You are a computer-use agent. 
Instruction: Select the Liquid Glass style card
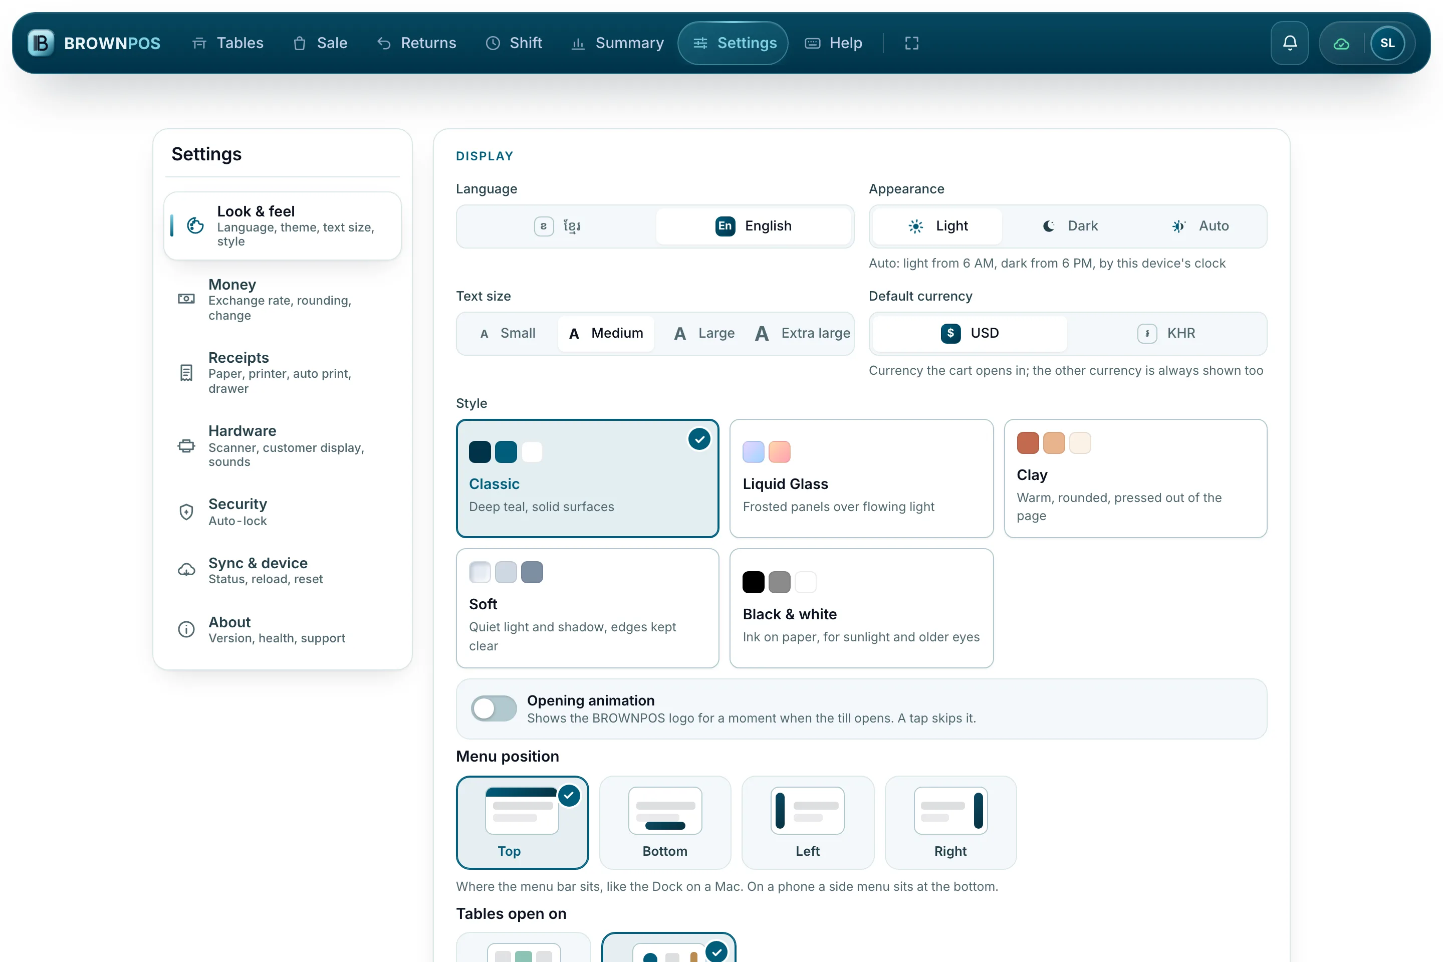pos(861,478)
